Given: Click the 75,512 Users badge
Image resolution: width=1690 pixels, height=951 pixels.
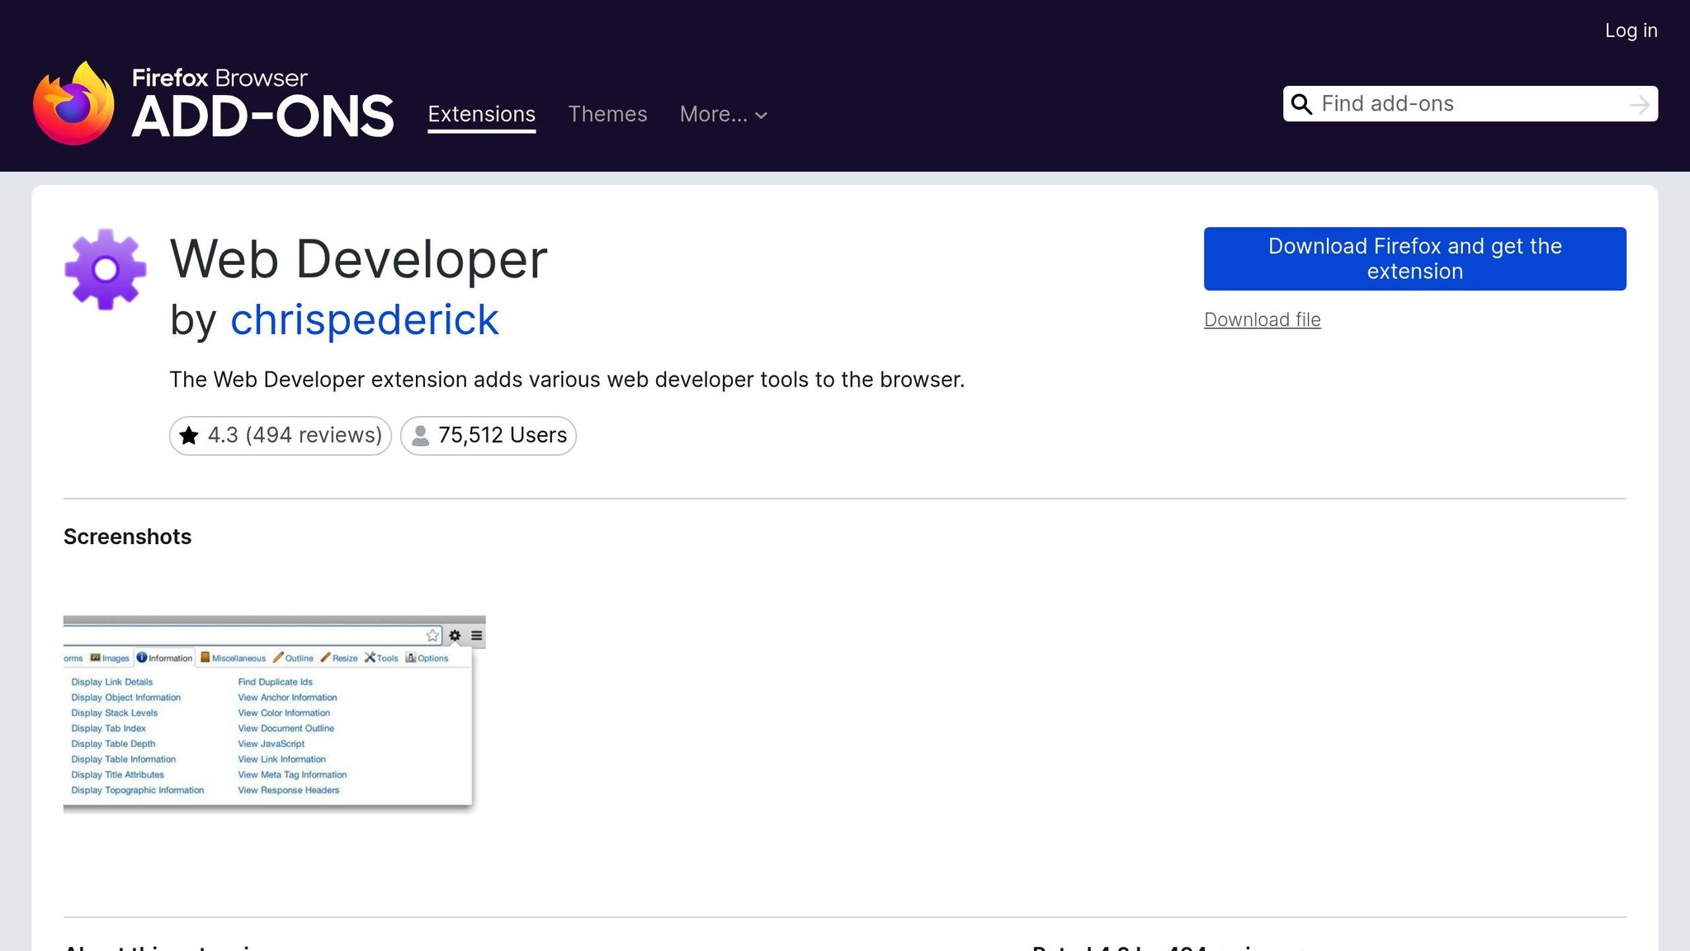Looking at the screenshot, I should [489, 435].
